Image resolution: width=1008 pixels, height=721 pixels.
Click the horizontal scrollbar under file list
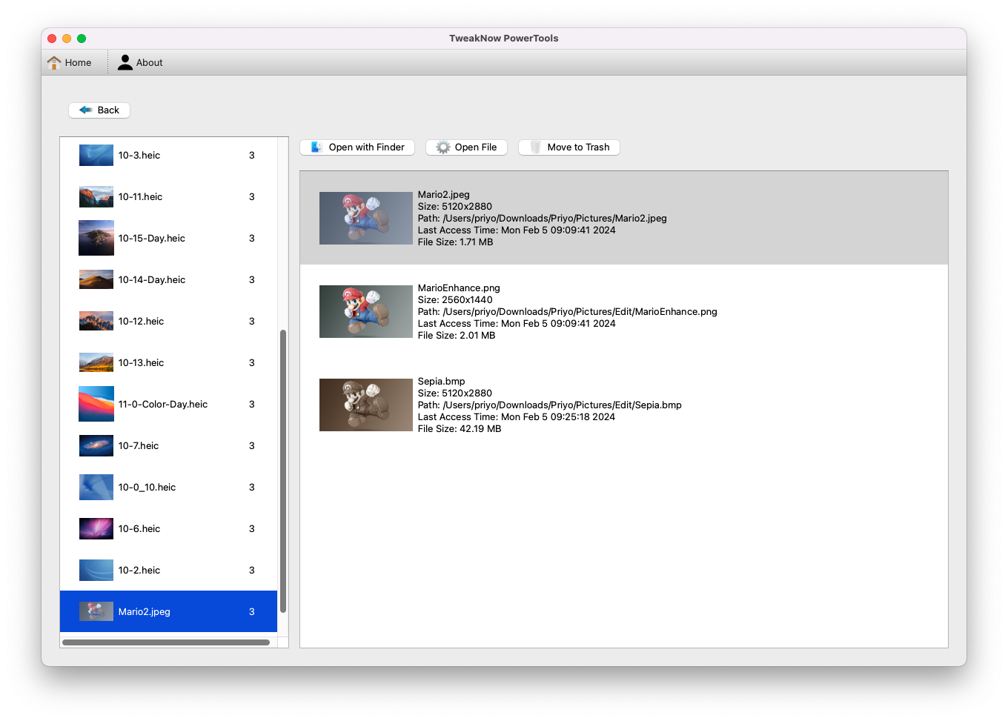166,642
